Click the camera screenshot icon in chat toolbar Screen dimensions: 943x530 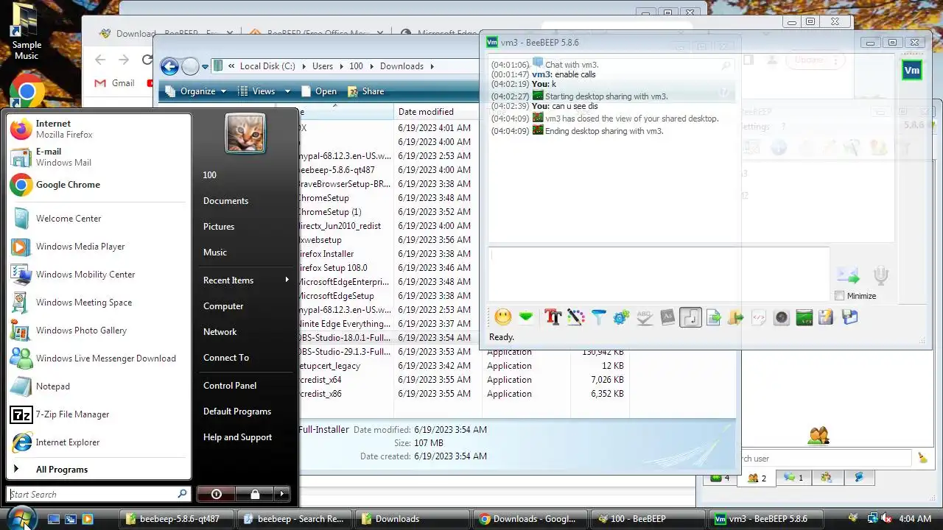click(x=782, y=317)
